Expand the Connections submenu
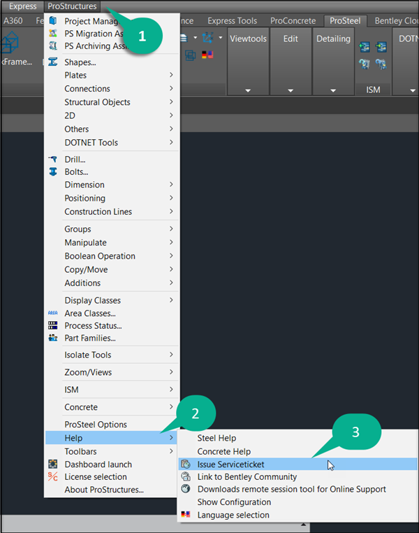Screen dimensions: 419x533 coord(112,89)
